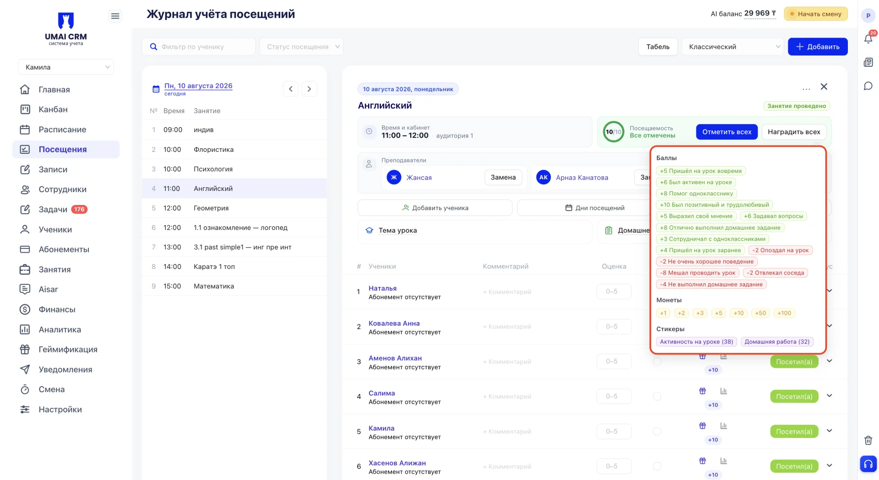The width and height of the screenshot is (879, 480).
Task: Open the Табель view
Action: (x=658, y=47)
